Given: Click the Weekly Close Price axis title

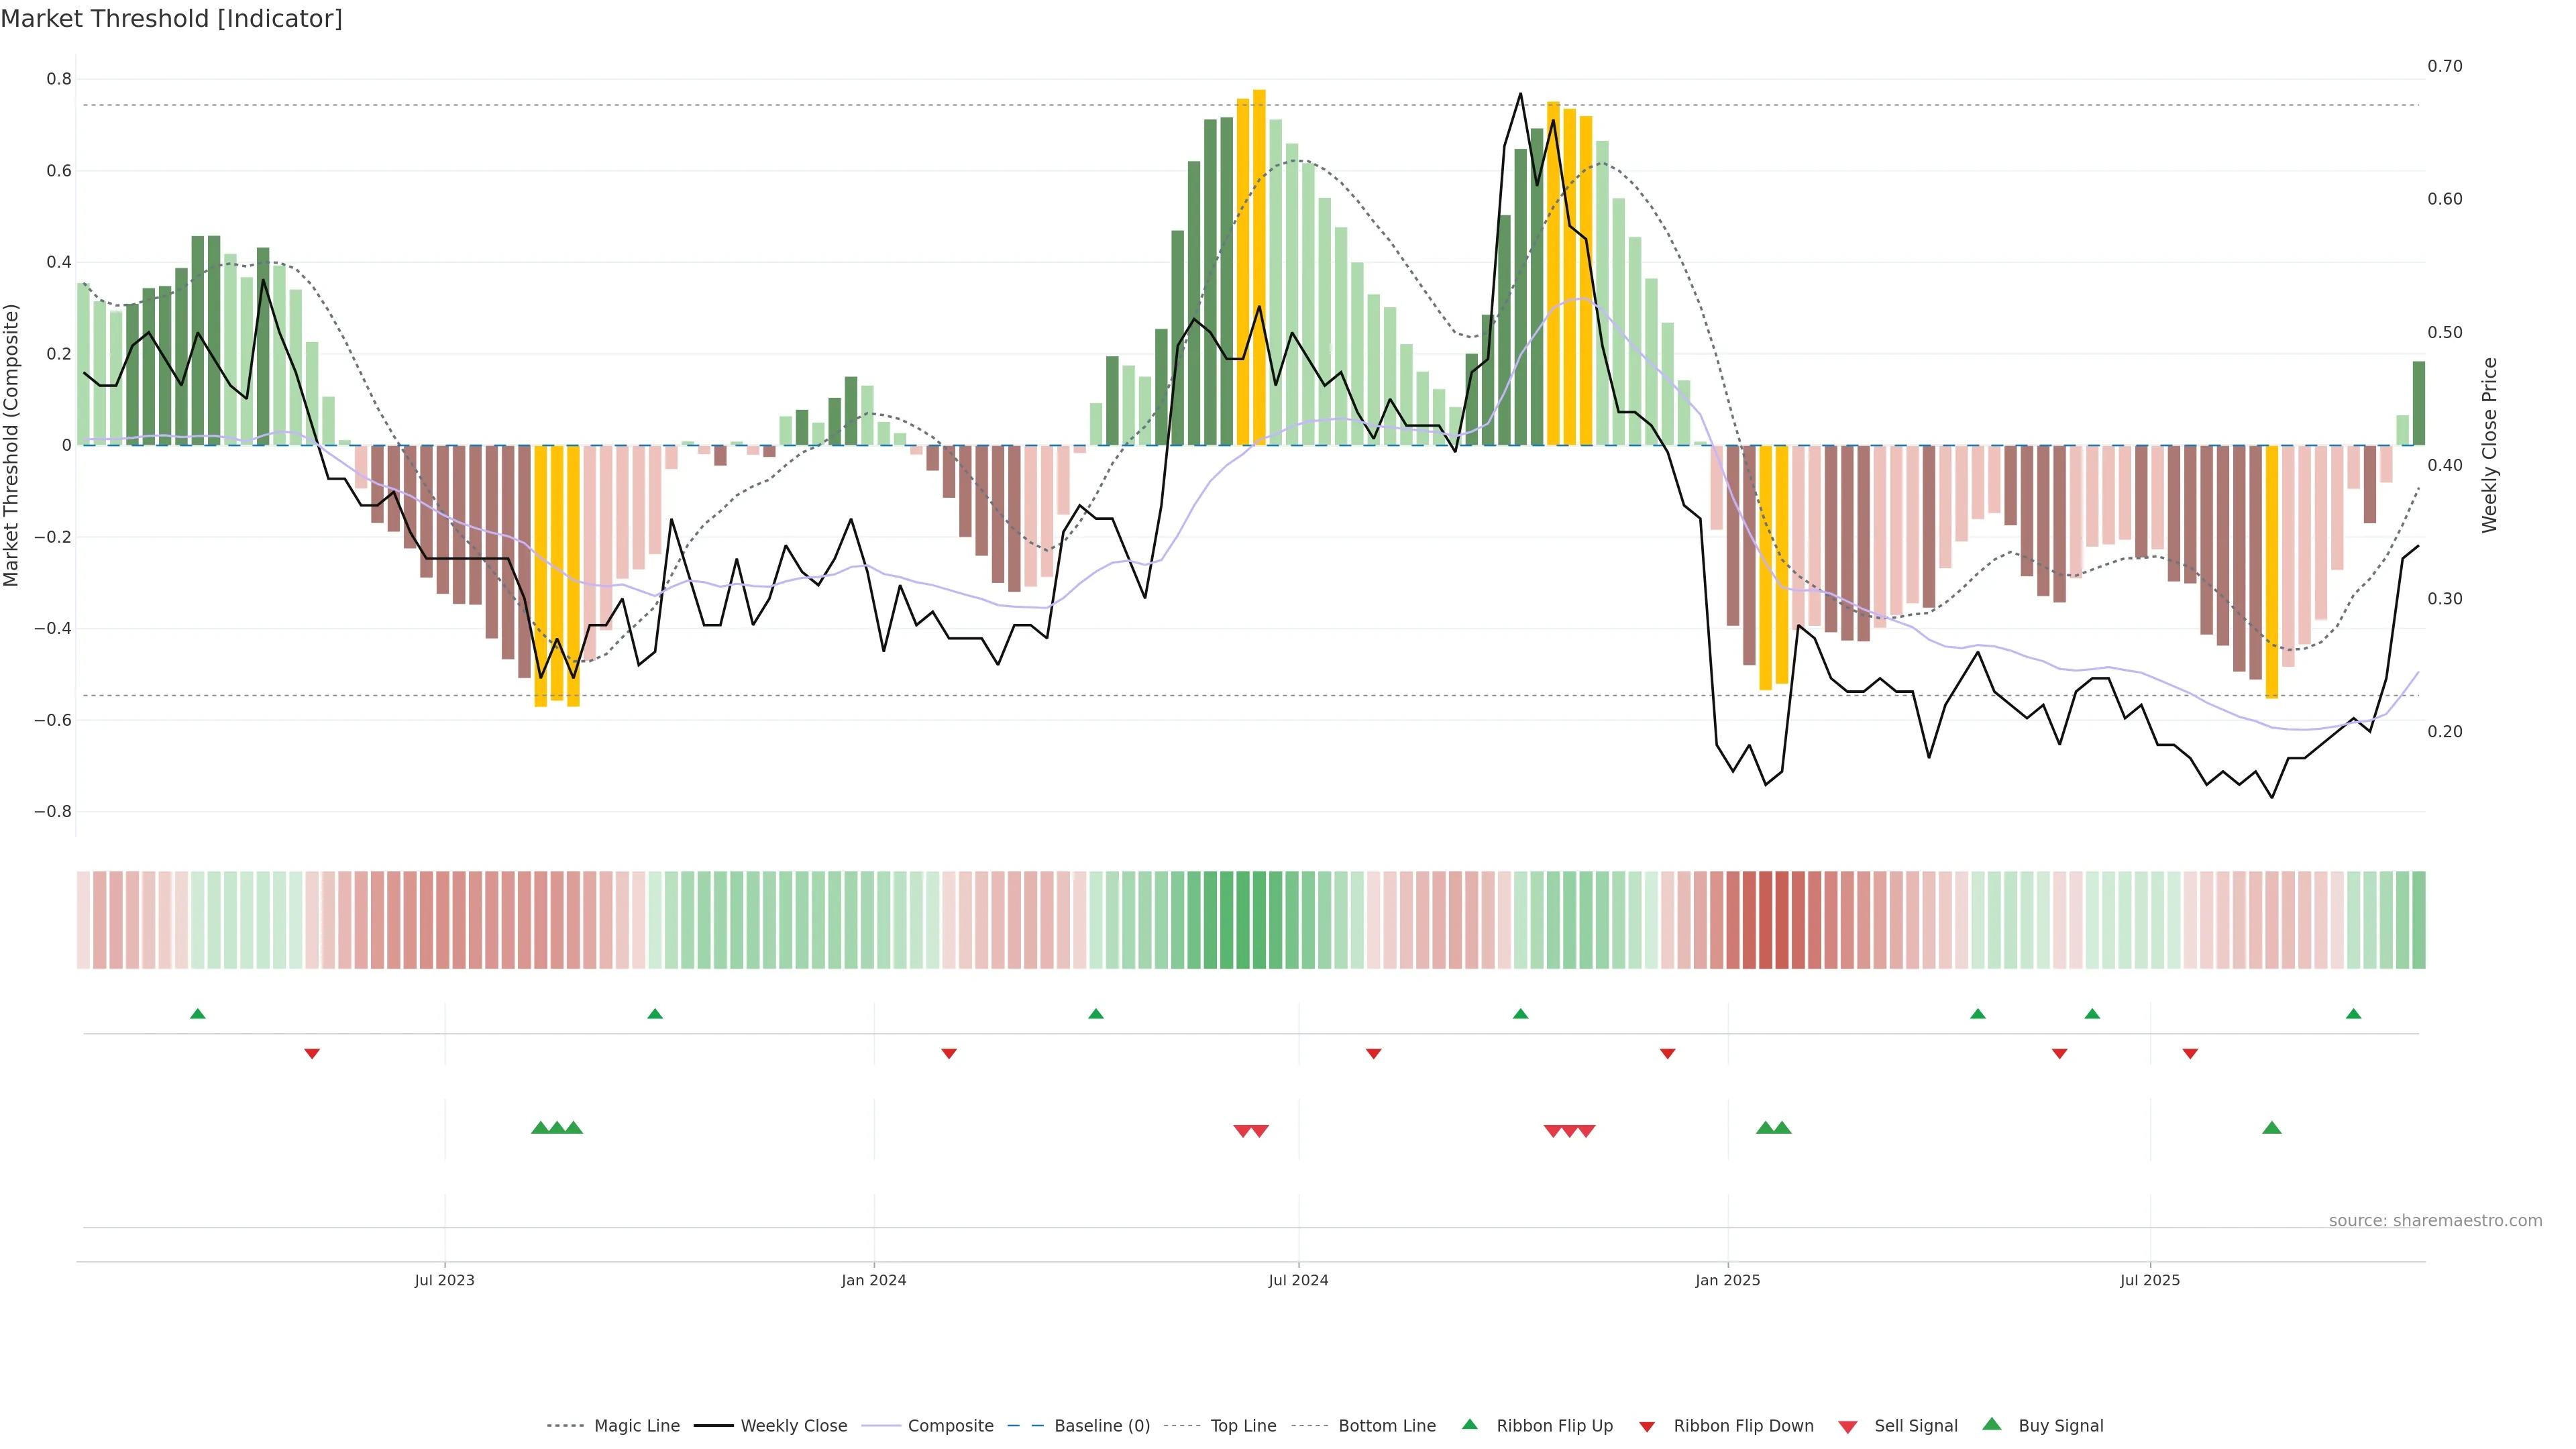Looking at the screenshot, I should pyautogui.click(x=2489, y=445).
